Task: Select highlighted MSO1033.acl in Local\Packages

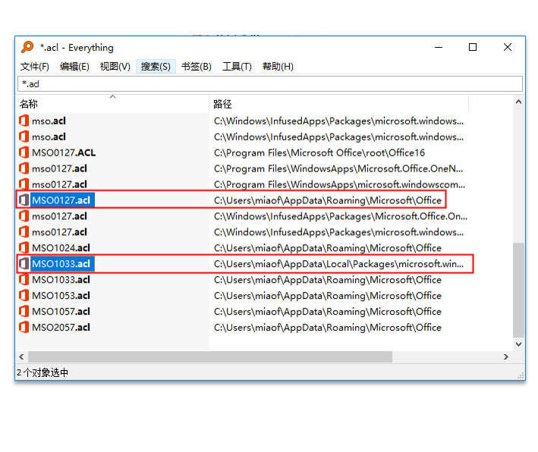Action: click(61, 264)
